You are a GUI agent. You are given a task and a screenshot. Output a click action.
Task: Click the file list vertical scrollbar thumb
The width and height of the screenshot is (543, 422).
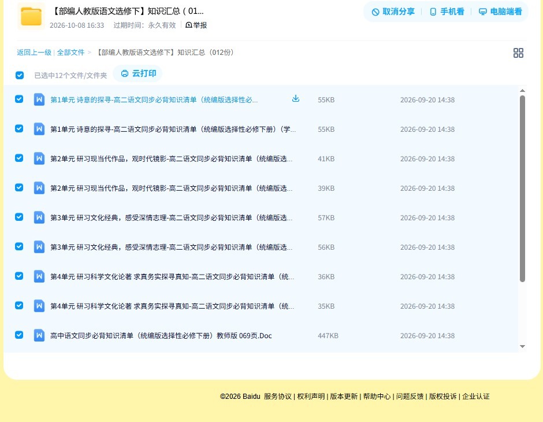click(x=522, y=189)
